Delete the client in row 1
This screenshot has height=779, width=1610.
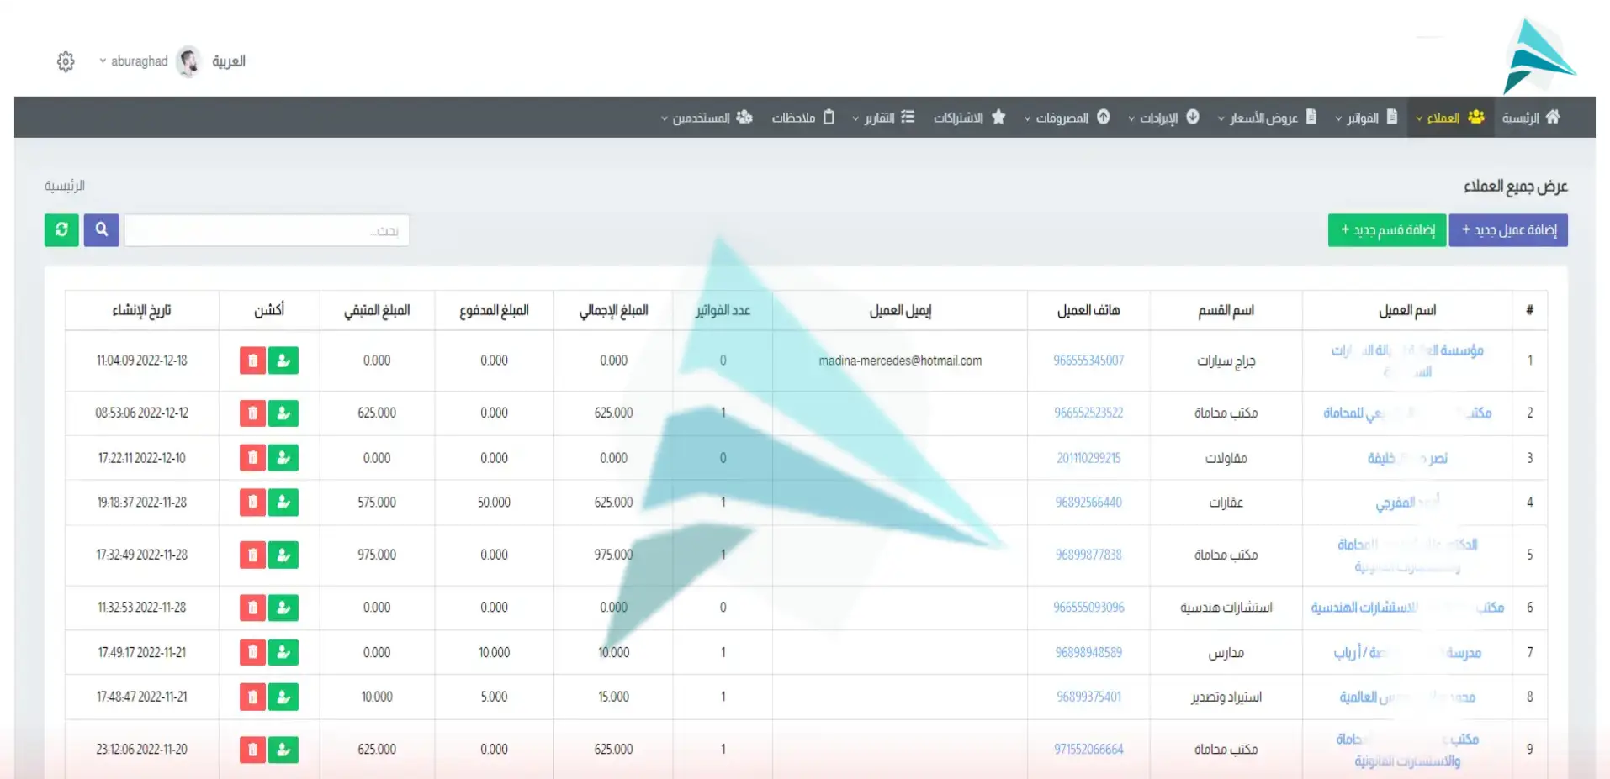(252, 361)
